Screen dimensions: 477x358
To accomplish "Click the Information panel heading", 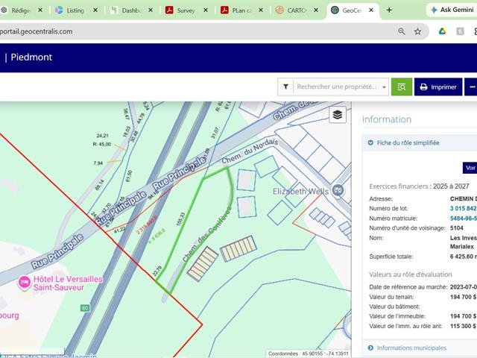I will pyautogui.click(x=387, y=119).
